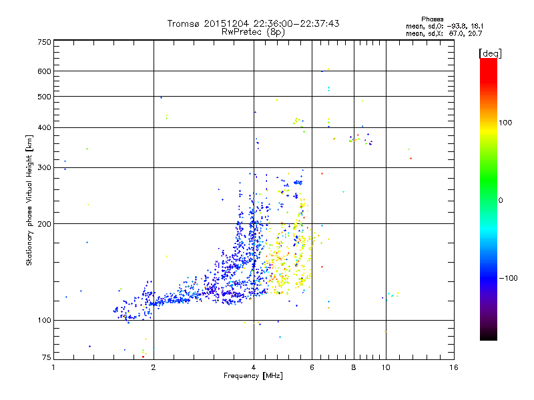The image size is (534, 400).
Task: Click the 'mean, sd,X: 87.0, 20.7' line
Action: click(444, 33)
